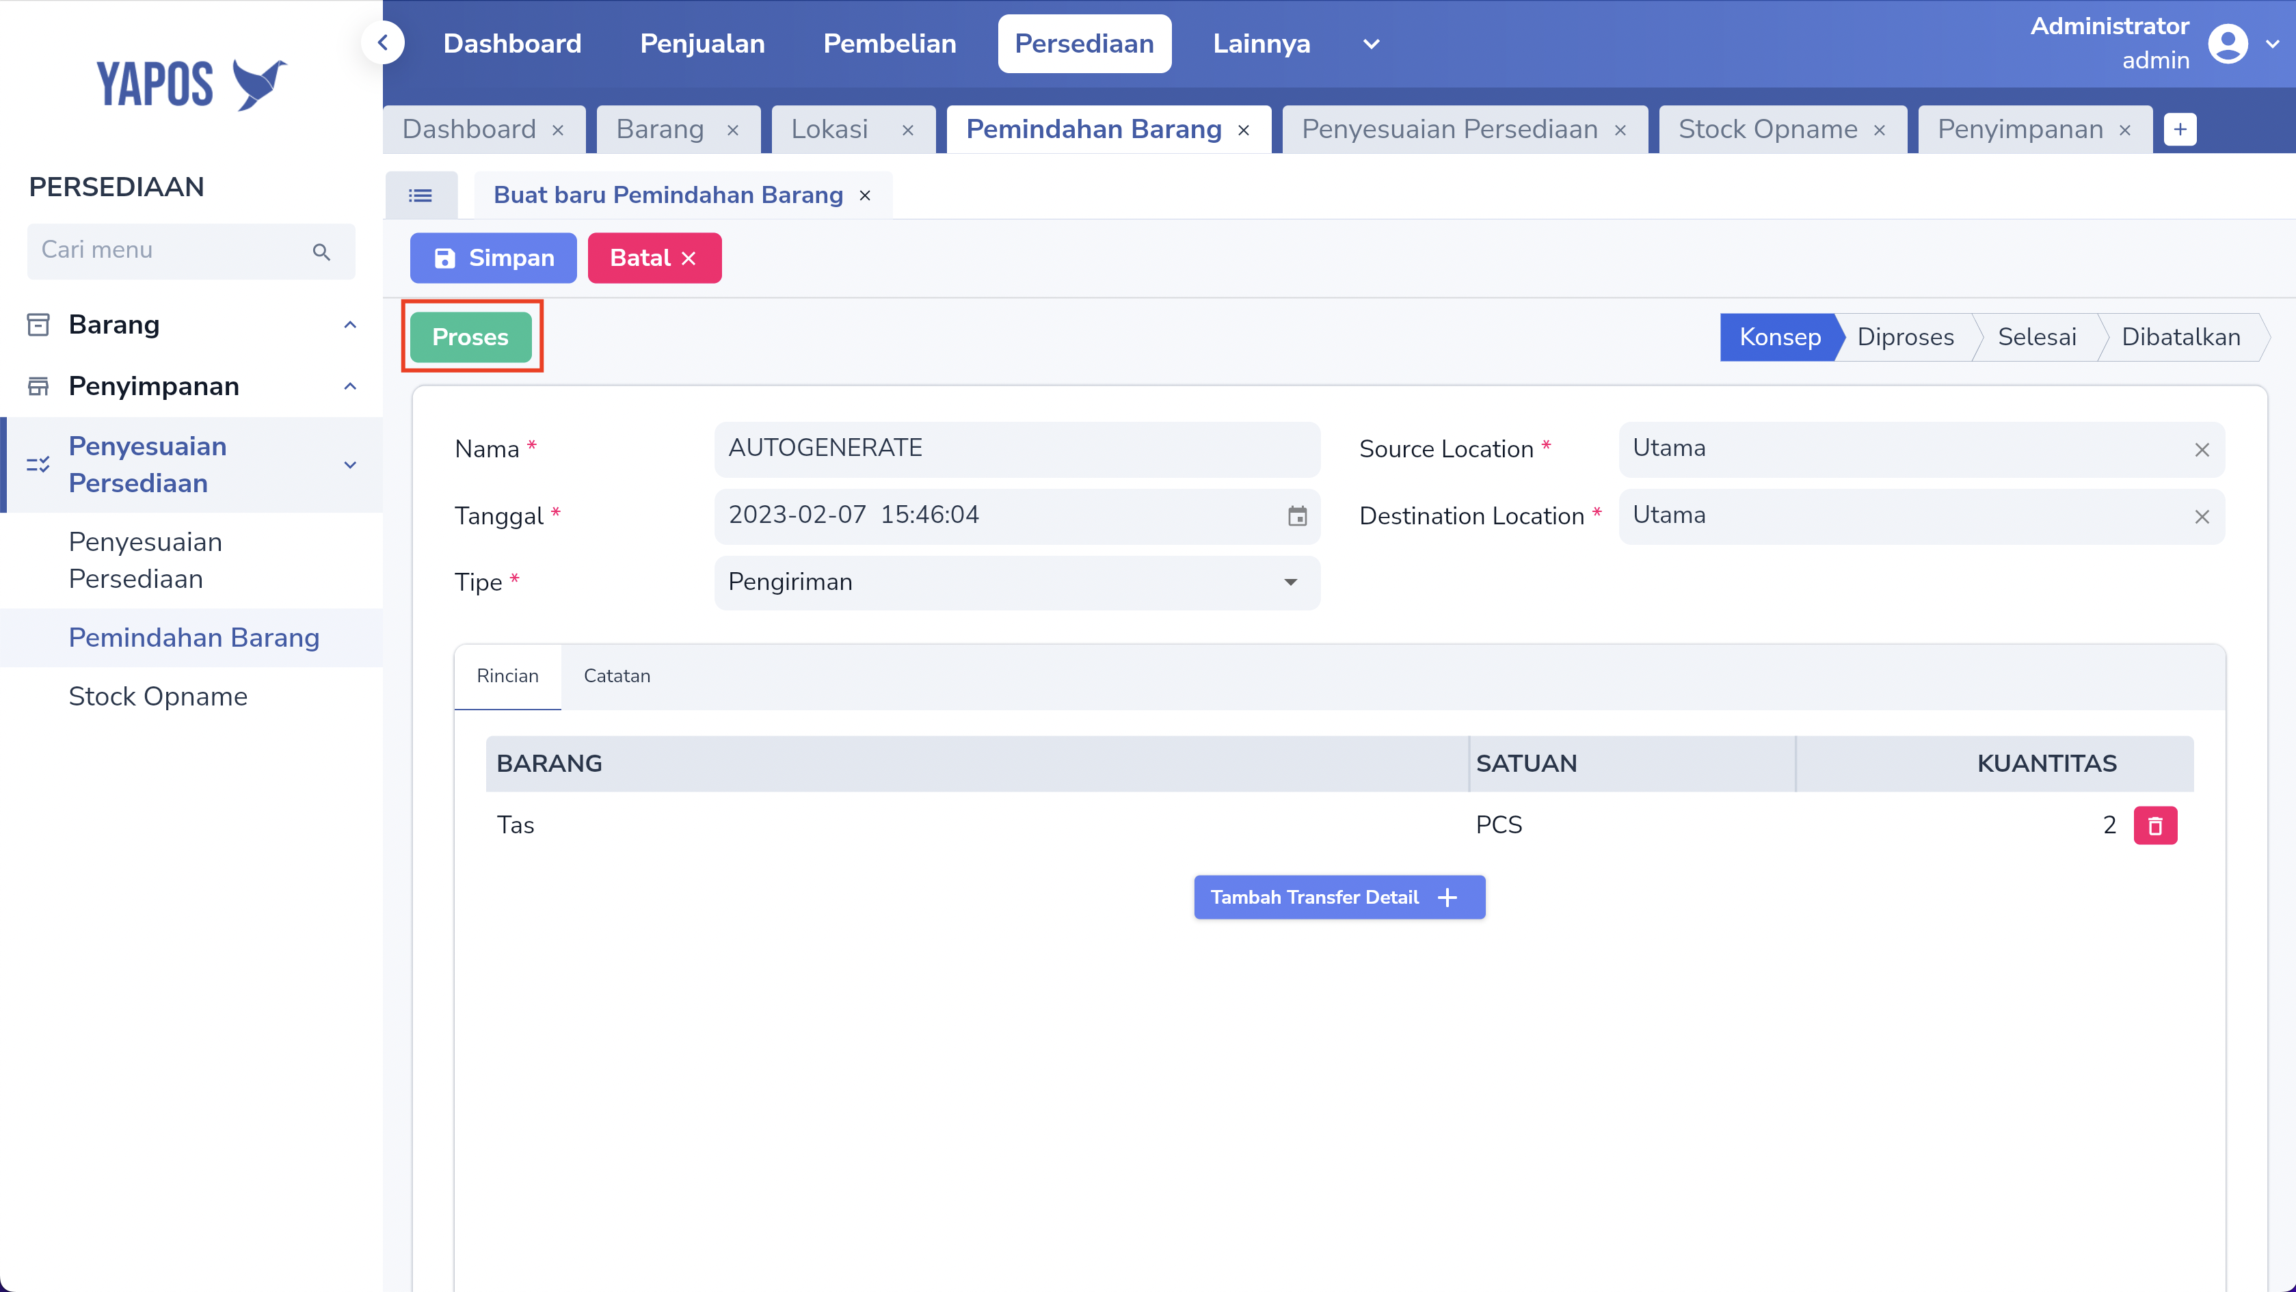2296x1292 pixels.
Task: Switch to the Stock Opname tab
Action: click(x=1767, y=130)
